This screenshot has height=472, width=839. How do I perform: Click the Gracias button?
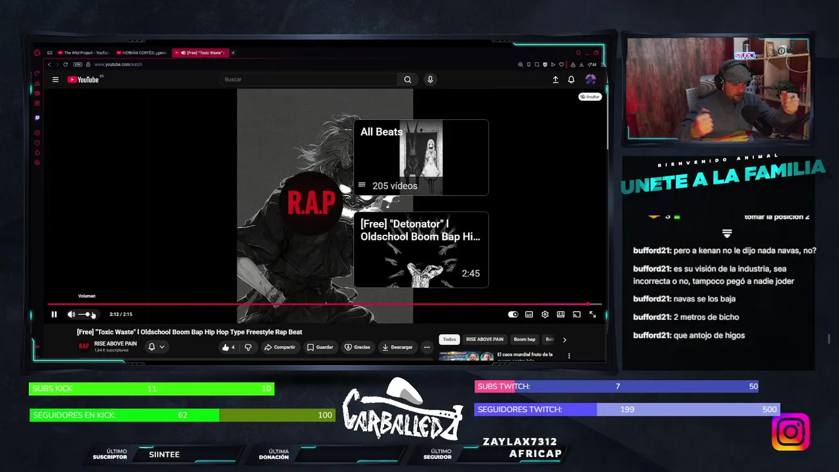pos(357,347)
